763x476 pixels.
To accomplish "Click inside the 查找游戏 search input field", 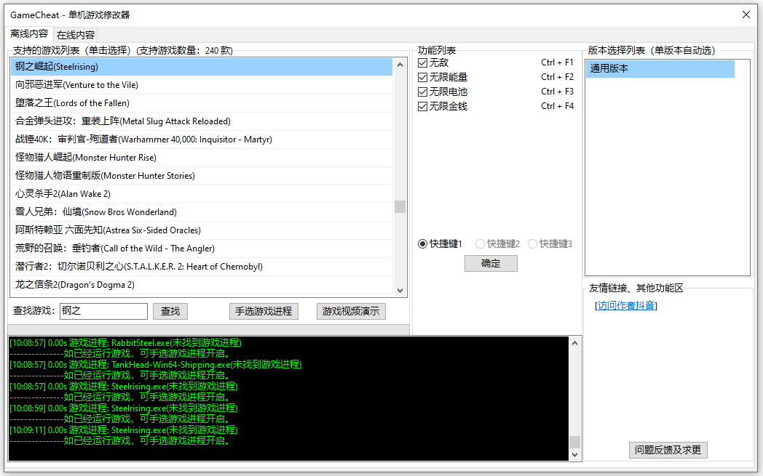I will point(103,311).
